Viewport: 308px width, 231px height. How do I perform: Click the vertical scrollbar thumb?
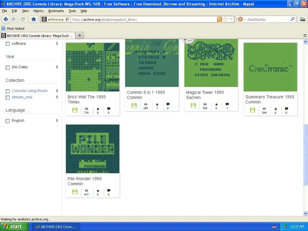305,155
